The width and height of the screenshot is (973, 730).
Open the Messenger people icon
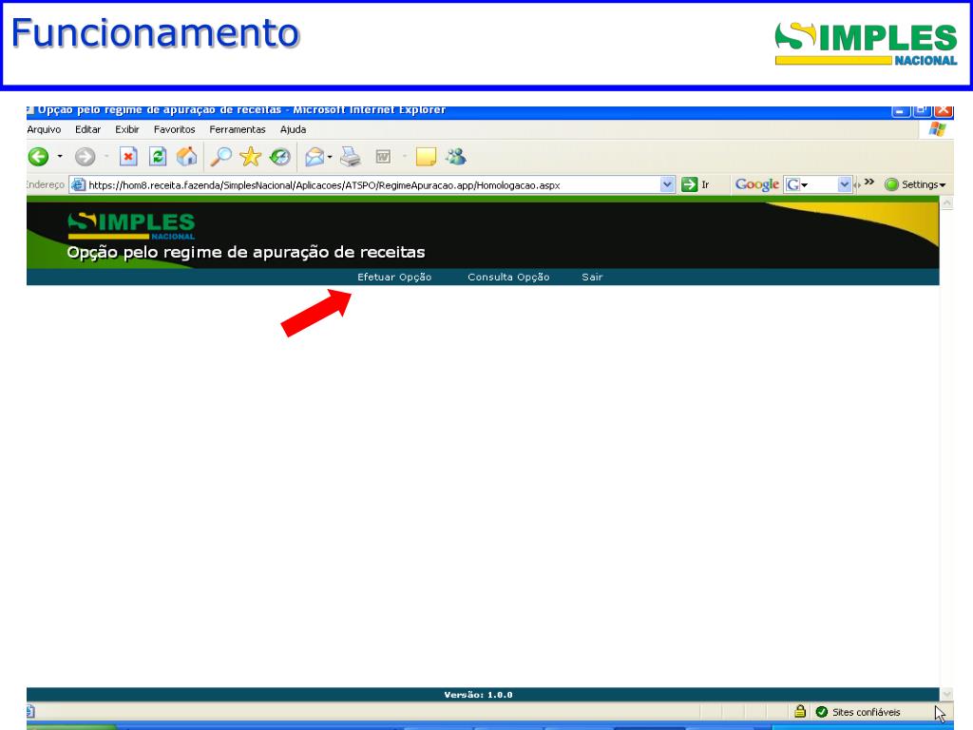pos(456,157)
